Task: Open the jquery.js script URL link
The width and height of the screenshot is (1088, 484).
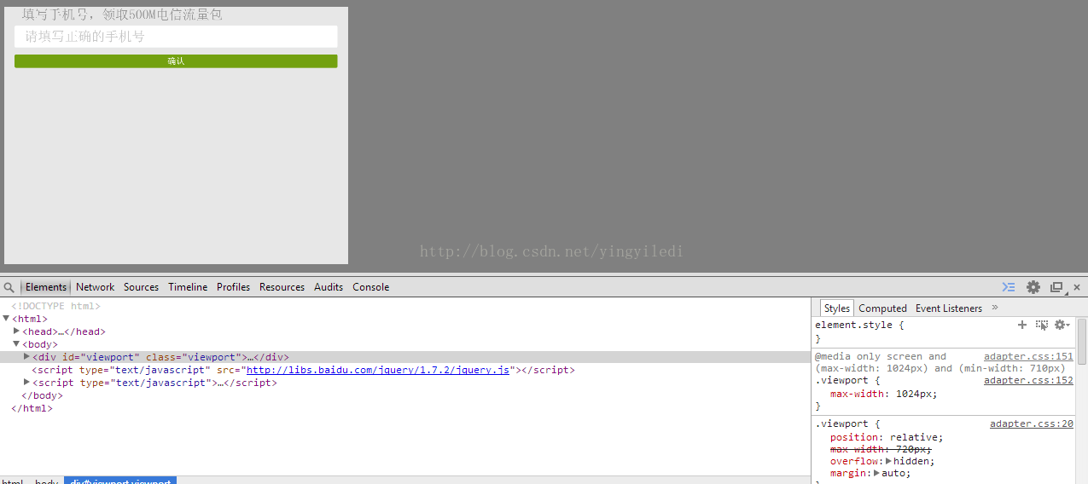Action: tap(378, 370)
